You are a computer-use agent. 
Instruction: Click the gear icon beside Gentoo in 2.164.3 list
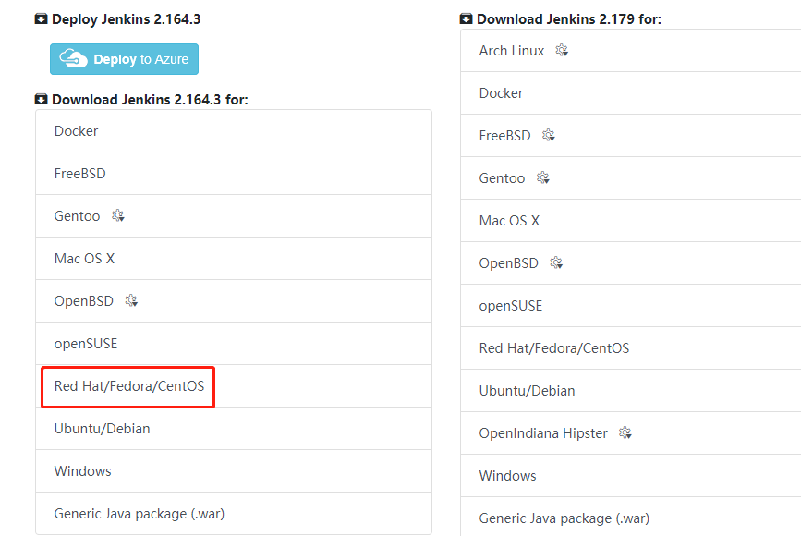[118, 215]
